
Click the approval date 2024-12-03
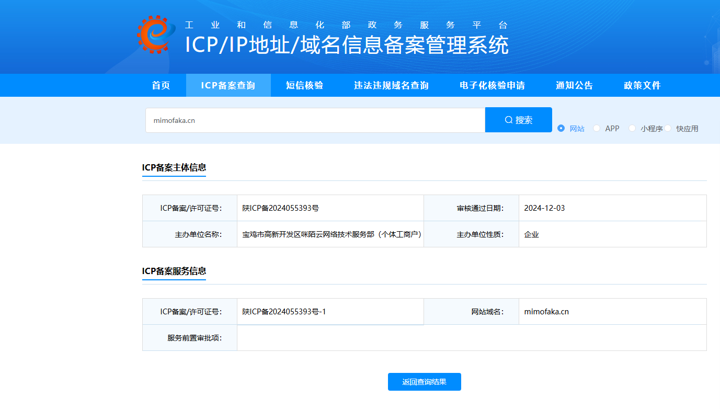coord(544,208)
